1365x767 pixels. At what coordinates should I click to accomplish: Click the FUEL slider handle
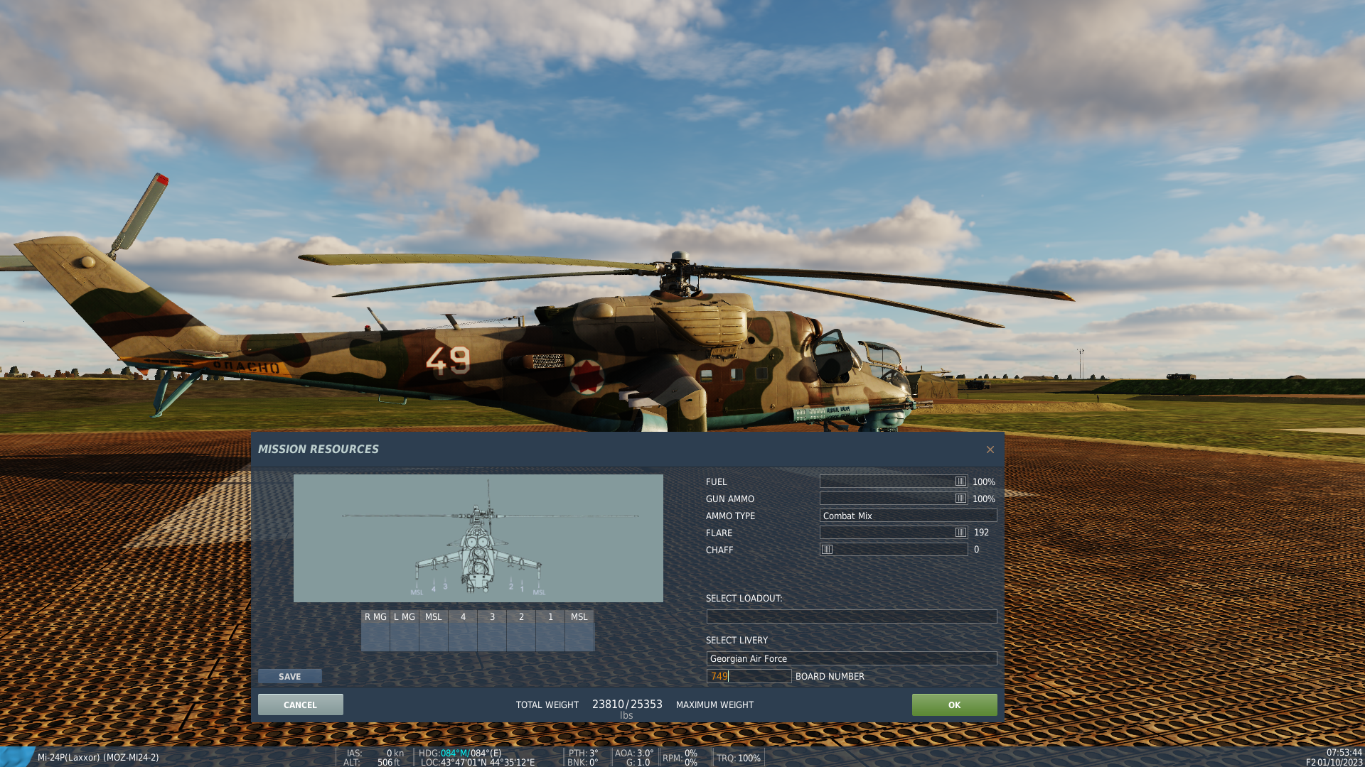click(x=960, y=482)
